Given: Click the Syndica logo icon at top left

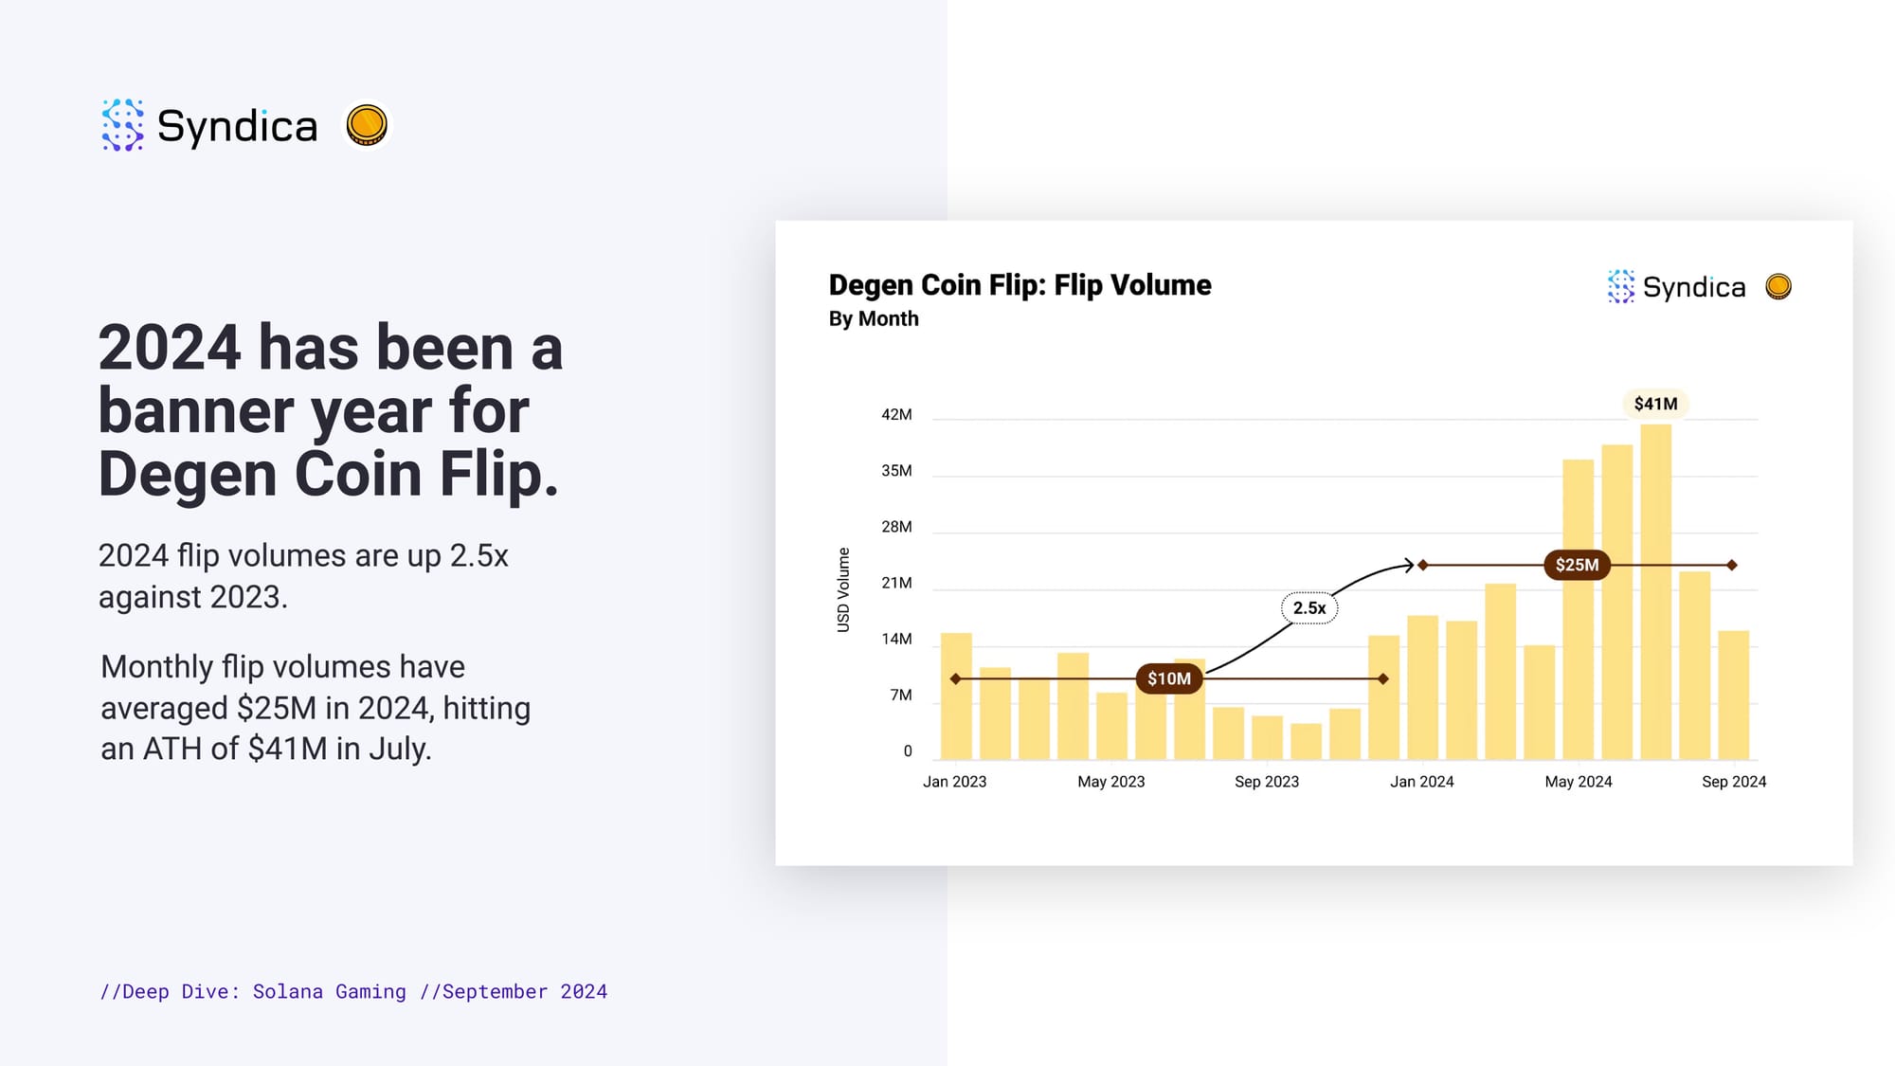Looking at the screenshot, I should tap(122, 125).
